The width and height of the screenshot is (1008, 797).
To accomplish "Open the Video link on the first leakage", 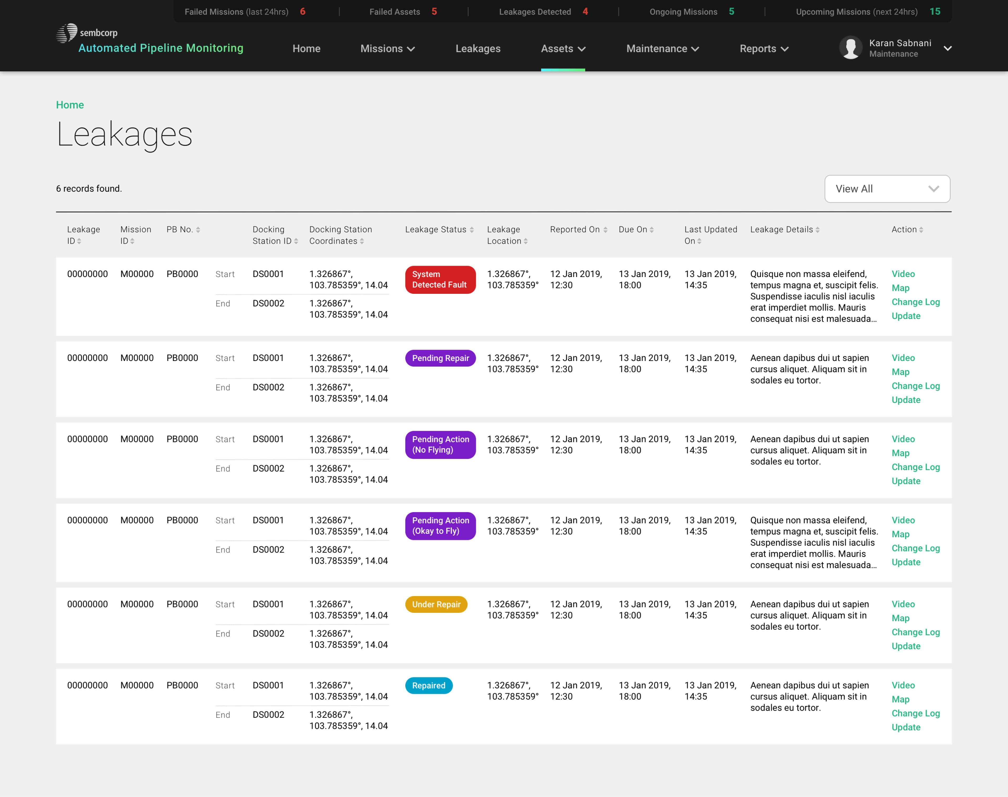I will pos(902,274).
